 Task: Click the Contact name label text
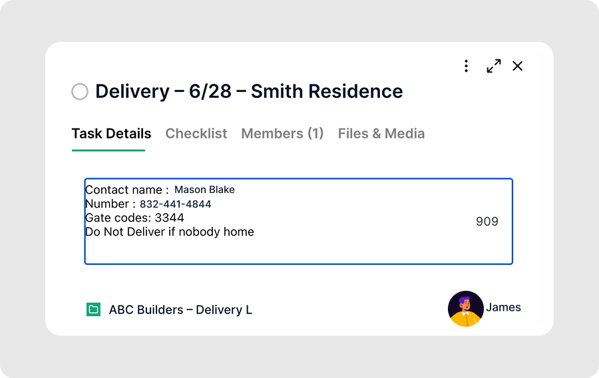[x=127, y=190]
